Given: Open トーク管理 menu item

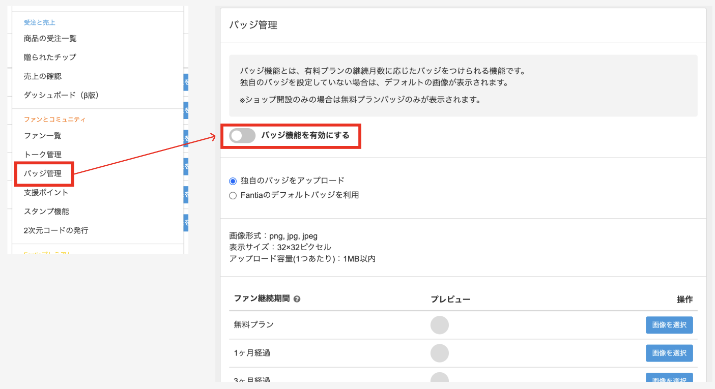Looking at the screenshot, I should point(43,155).
